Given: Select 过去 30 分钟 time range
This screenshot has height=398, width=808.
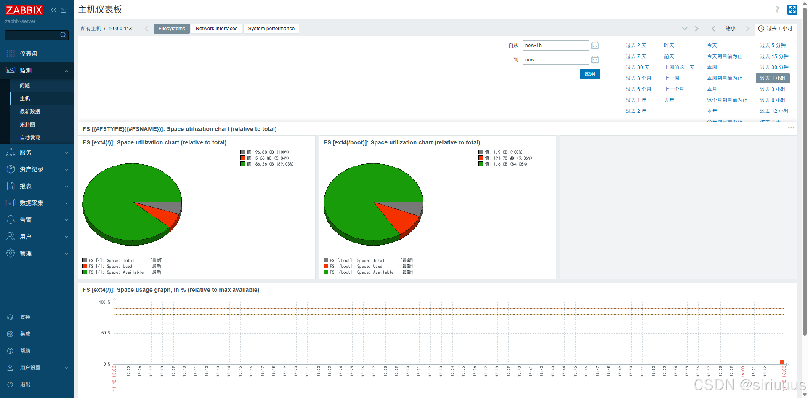Looking at the screenshot, I should [774, 67].
